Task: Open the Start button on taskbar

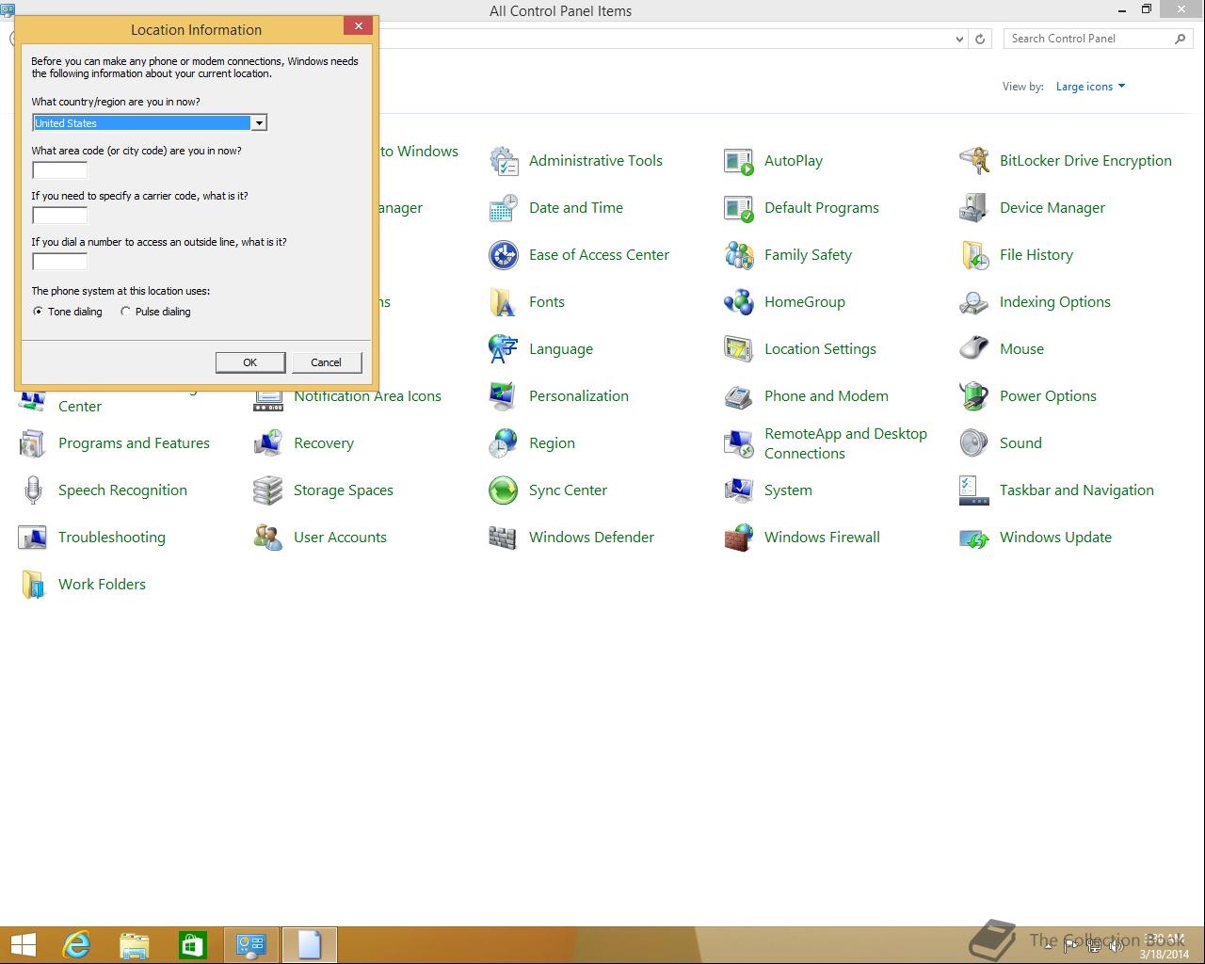Action: click(x=24, y=944)
